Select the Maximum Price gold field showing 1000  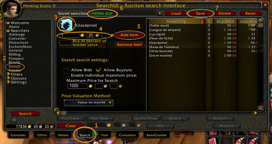click(x=78, y=86)
